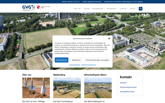Screen dimensions: 165x103
Task: Open the Kontaktformular link
Action: (x=127, y=91)
